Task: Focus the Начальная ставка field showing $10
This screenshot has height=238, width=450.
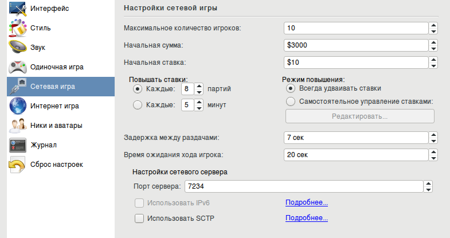Action: (356, 63)
